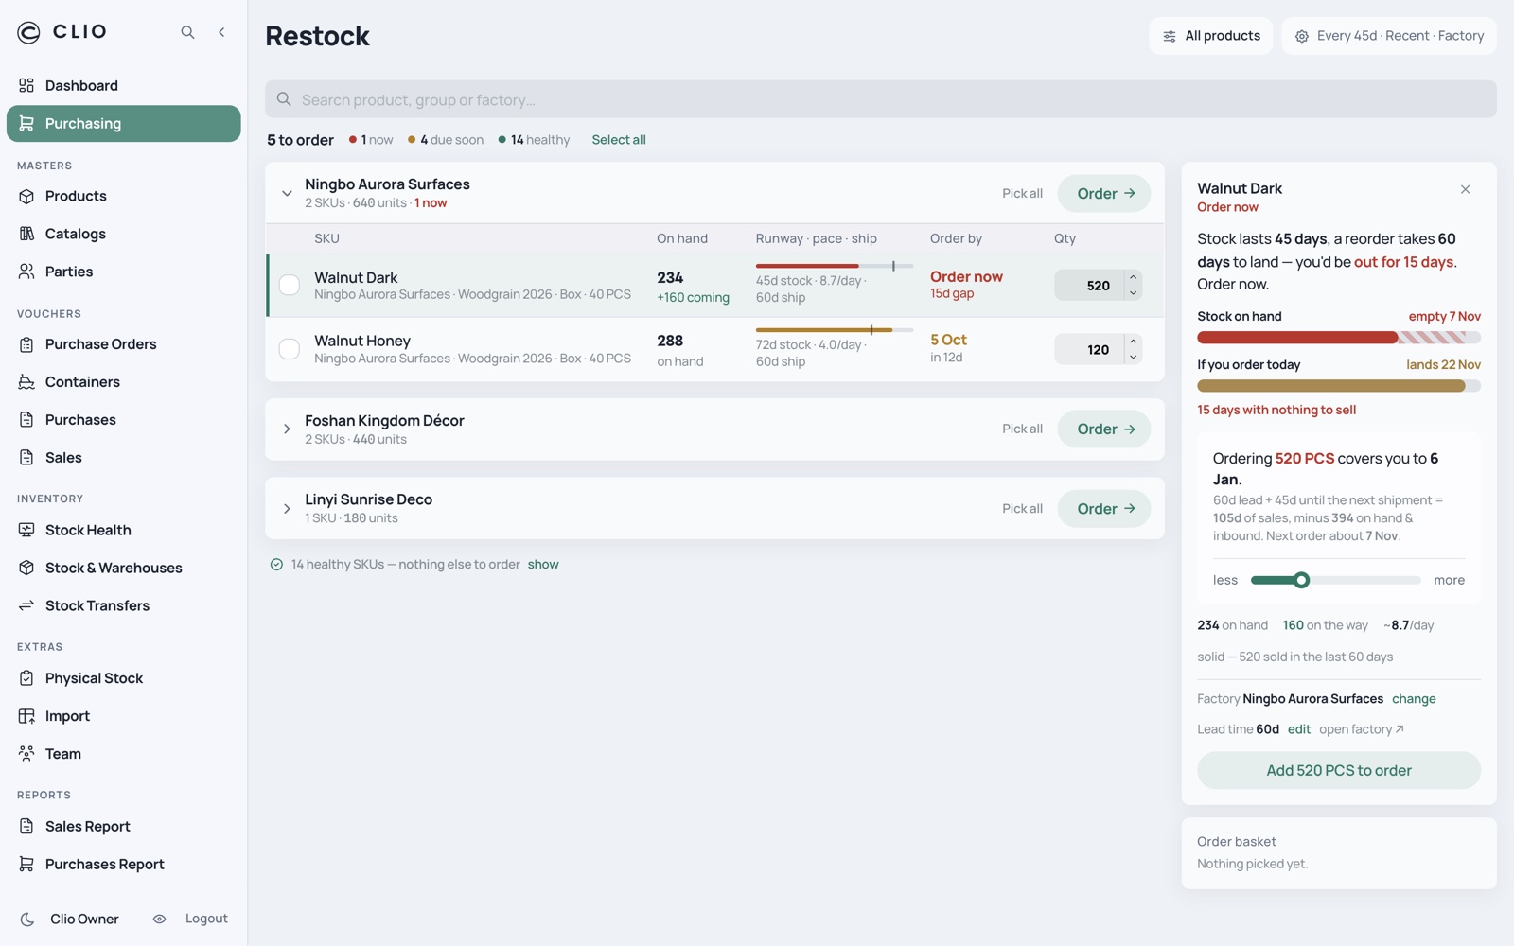Open the Products page

click(x=123, y=196)
